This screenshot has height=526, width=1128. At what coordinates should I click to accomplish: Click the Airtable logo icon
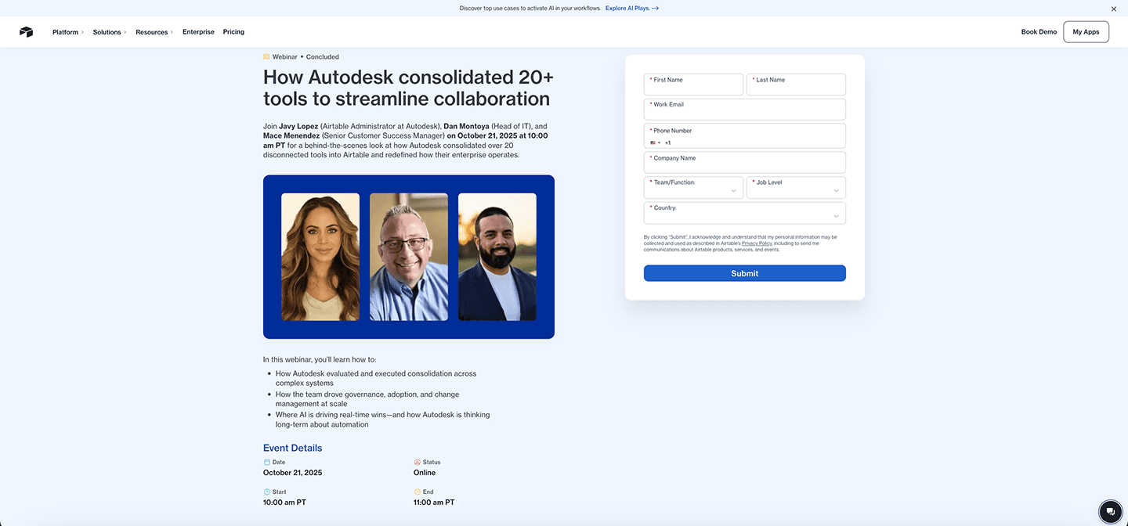26,31
